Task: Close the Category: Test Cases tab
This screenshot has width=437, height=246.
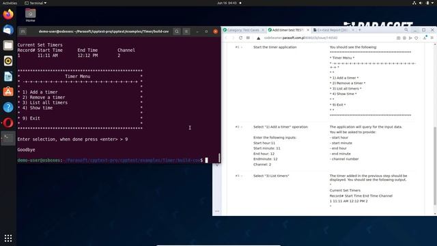Action: pos(263,30)
